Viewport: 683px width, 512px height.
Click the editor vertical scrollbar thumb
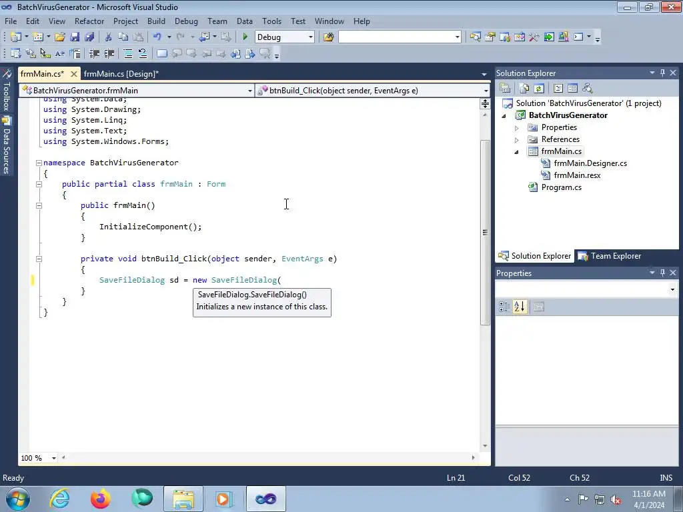(x=485, y=232)
